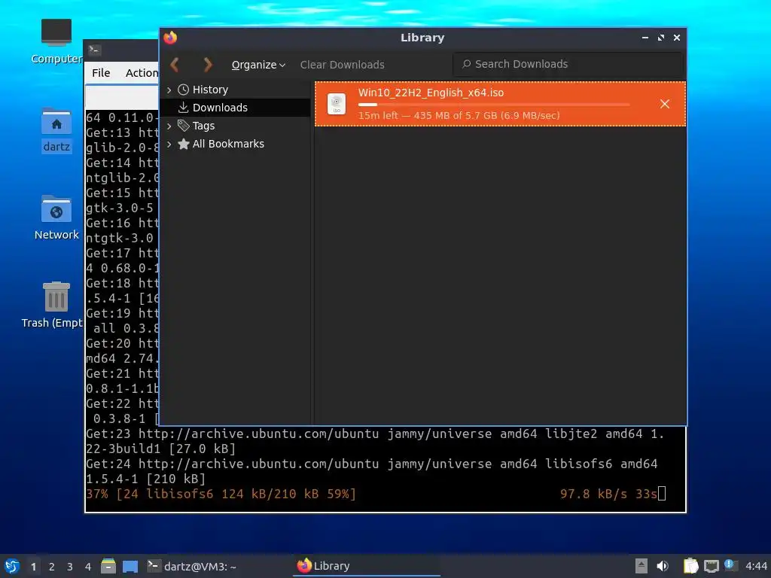Open the volume speaker tray icon
Viewport: 771px width, 578px height.
coord(663,566)
